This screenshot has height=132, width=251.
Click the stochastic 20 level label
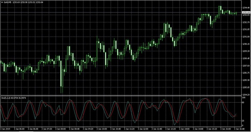(243, 121)
